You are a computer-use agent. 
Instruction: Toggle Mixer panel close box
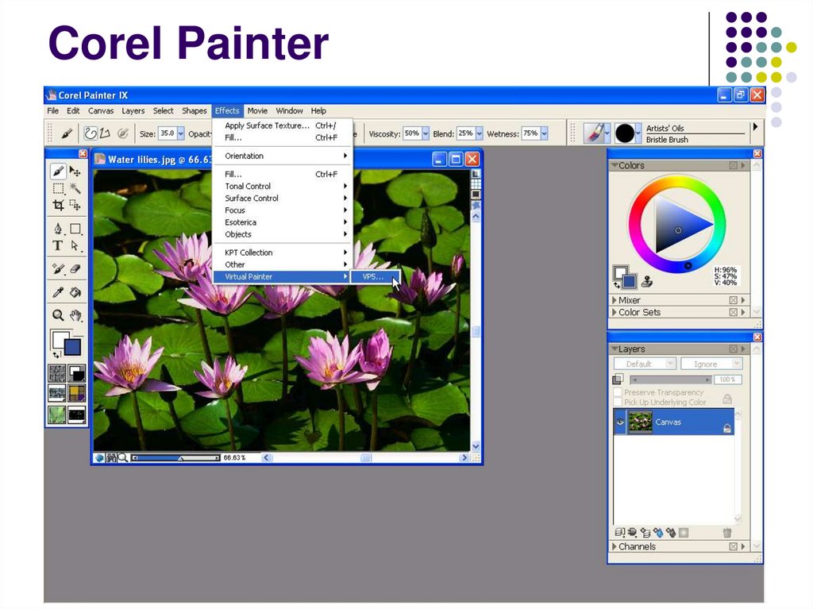click(x=733, y=300)
